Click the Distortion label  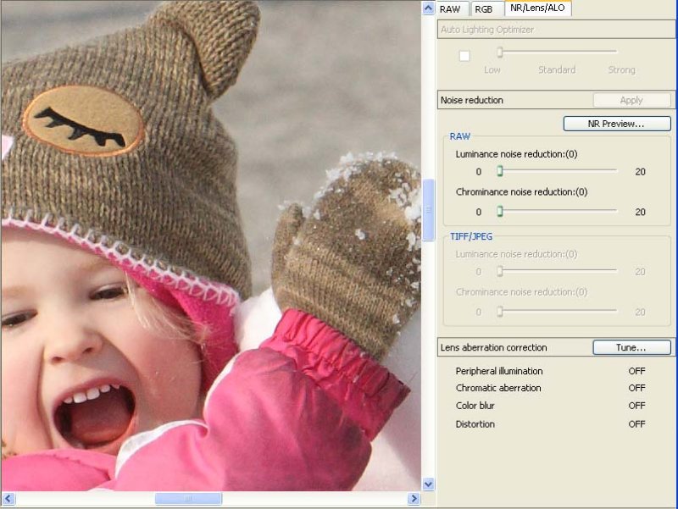pos(475,424)
